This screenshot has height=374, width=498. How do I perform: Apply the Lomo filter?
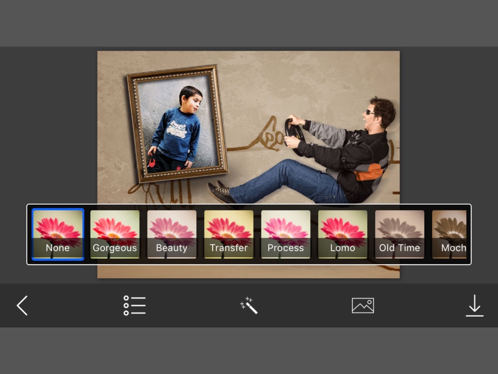[x=343, y=234]
